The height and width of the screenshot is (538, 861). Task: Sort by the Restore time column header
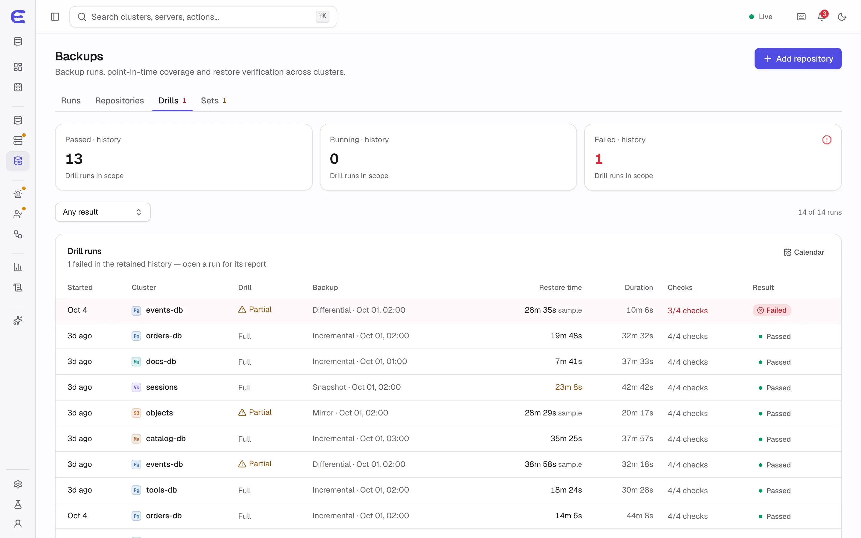coord(560,288)
